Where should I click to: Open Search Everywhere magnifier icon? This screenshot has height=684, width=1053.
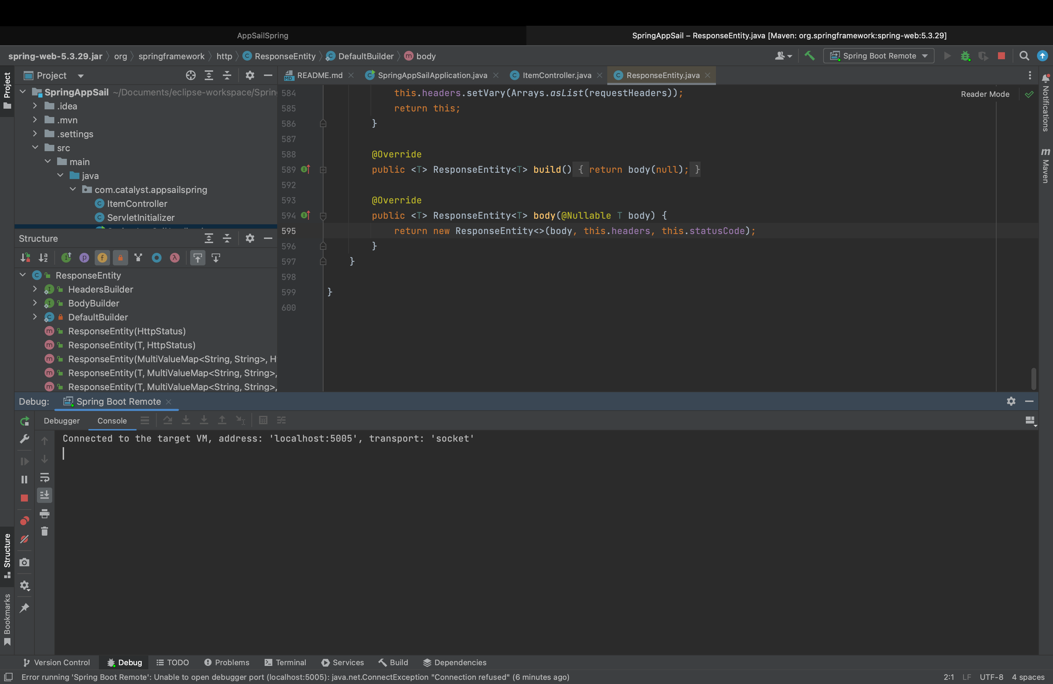(x=1024, y=56)
